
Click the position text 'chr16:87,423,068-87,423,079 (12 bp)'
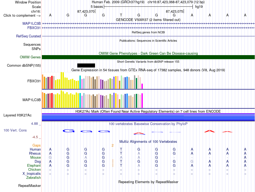pos(176,2)
